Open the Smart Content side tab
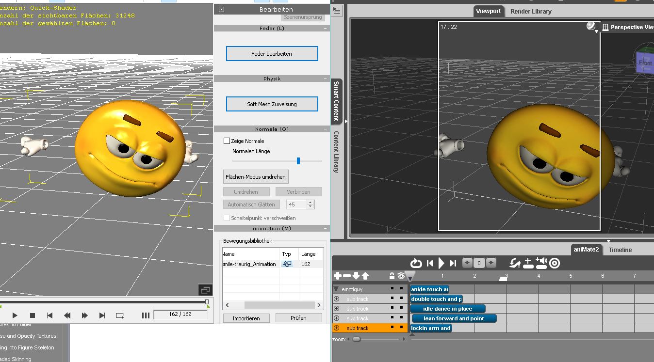This screenshot has width=654, height=362. point(336,101)
